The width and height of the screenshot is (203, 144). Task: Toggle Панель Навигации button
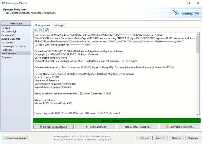15,138
